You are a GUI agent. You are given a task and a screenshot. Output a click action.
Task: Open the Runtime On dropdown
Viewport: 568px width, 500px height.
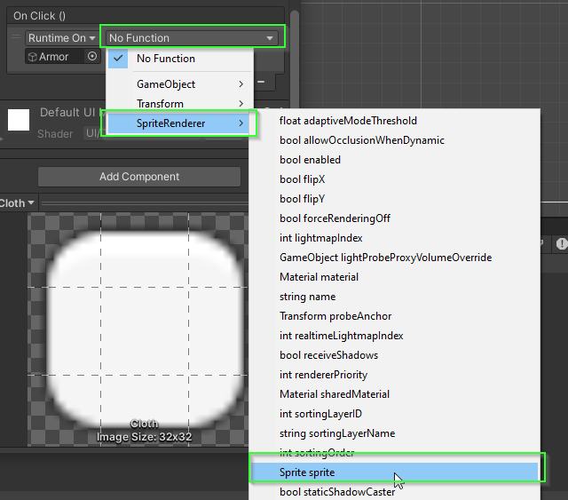click(61, 38)
